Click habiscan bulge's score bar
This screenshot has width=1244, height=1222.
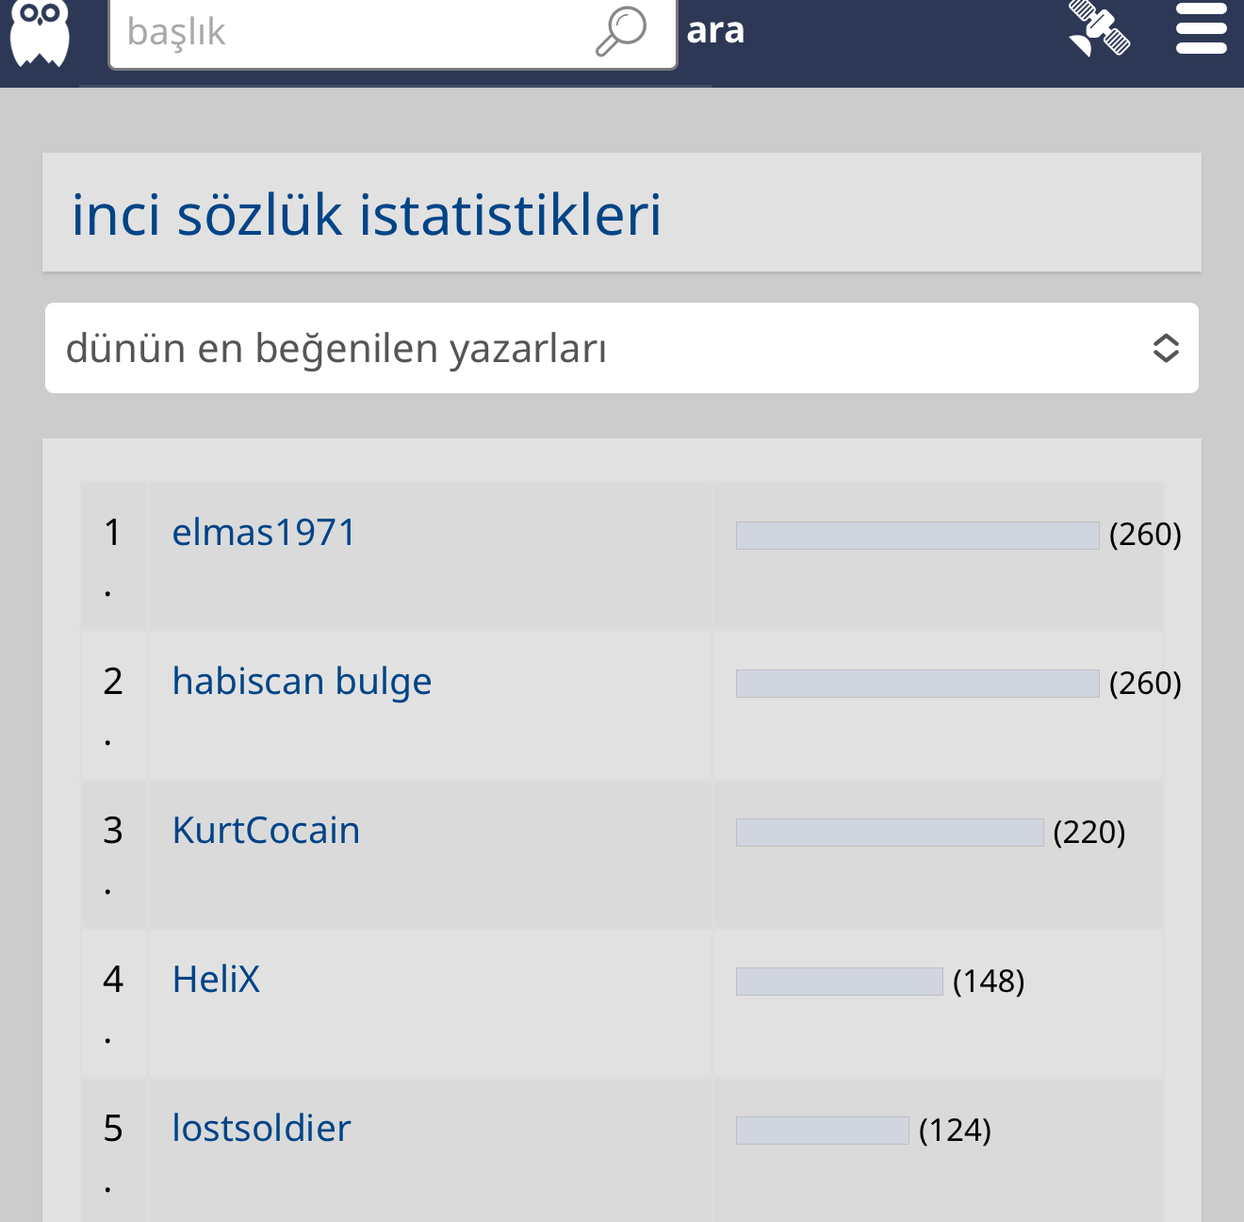tap(918, 684)
